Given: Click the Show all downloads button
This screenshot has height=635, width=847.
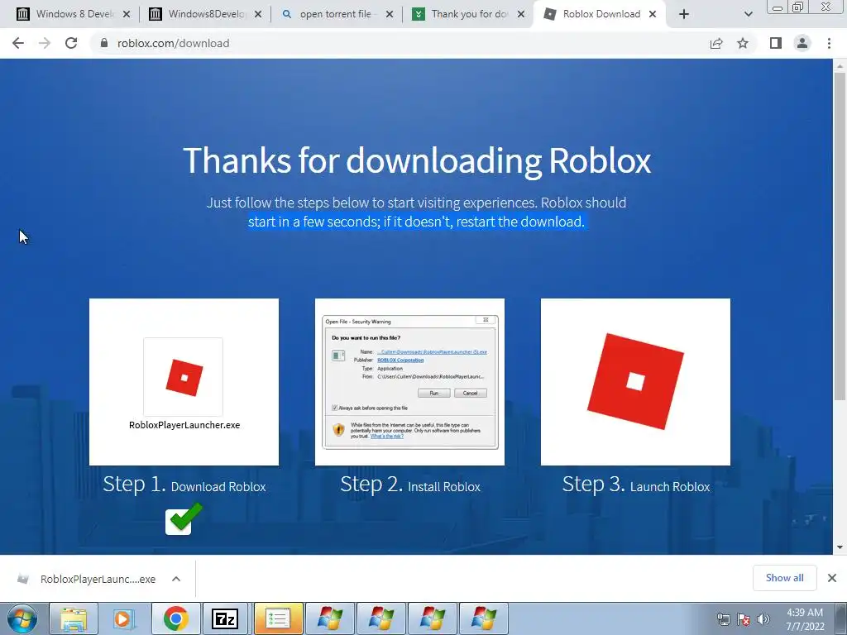Looking at the screenshot, I should (x=784, y=578).
